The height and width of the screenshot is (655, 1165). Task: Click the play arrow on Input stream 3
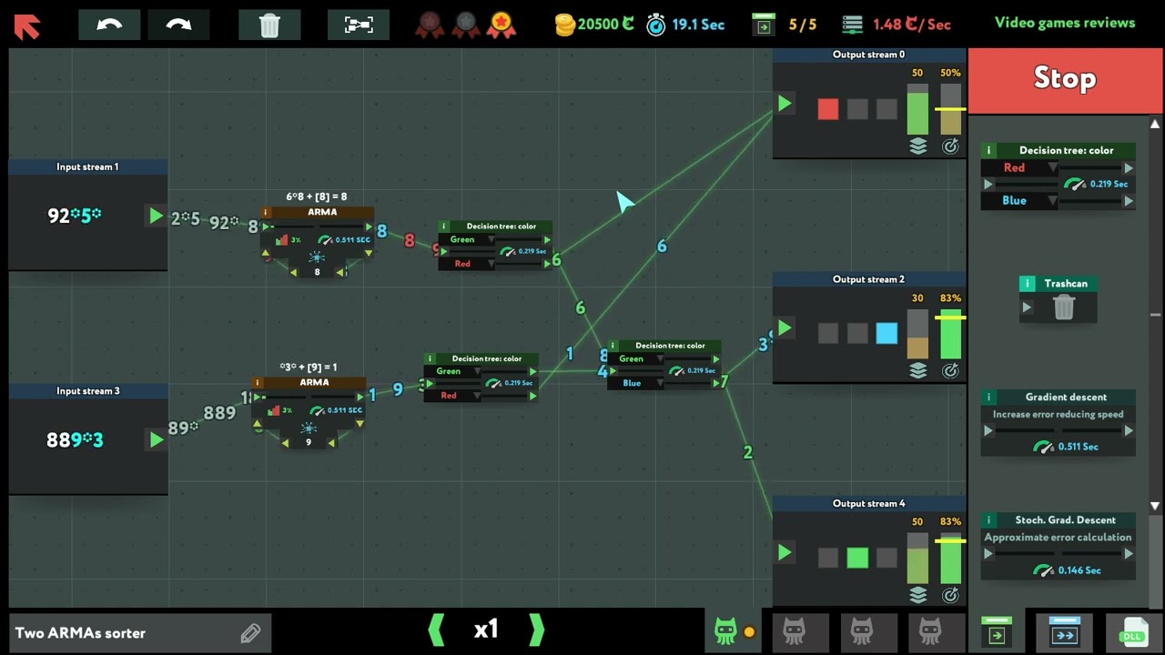[x=156, y=440]
